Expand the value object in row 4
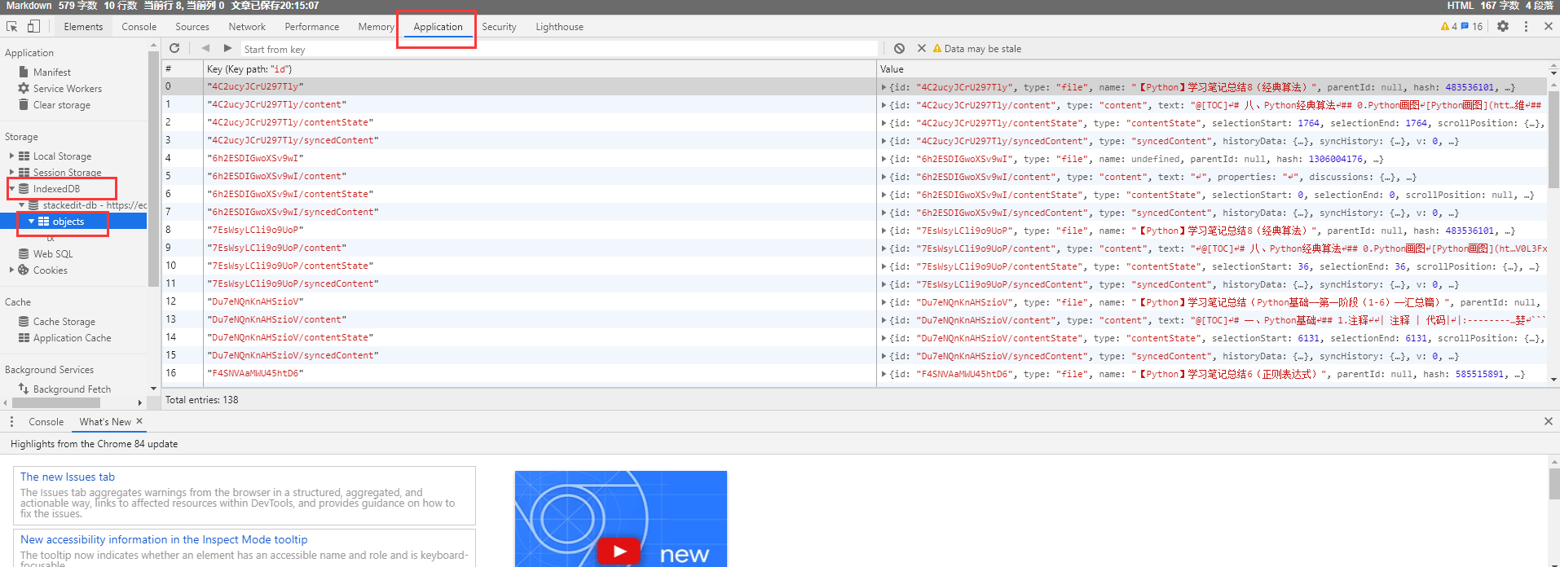This screenshot has height=567, width=1560. pos(884,159)
